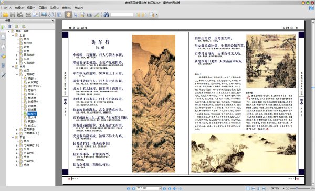Collapse the bookmark panel with arrow
This screenshot has width=315, height=191.
pos(52,20)
